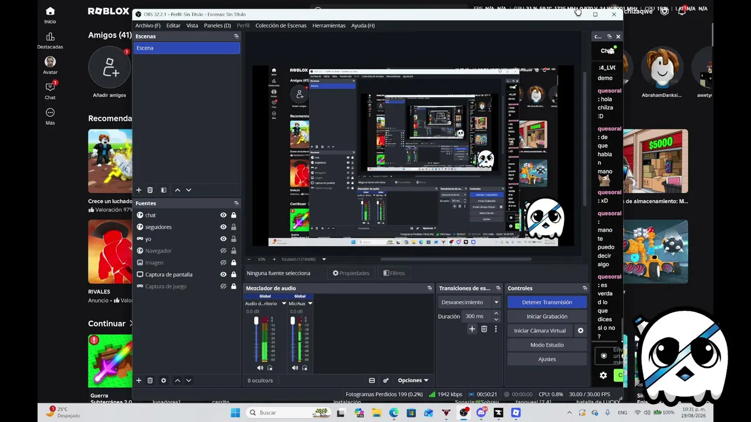Remove the transition with trash icon
The image size is (751, 422).
point(484,329)
